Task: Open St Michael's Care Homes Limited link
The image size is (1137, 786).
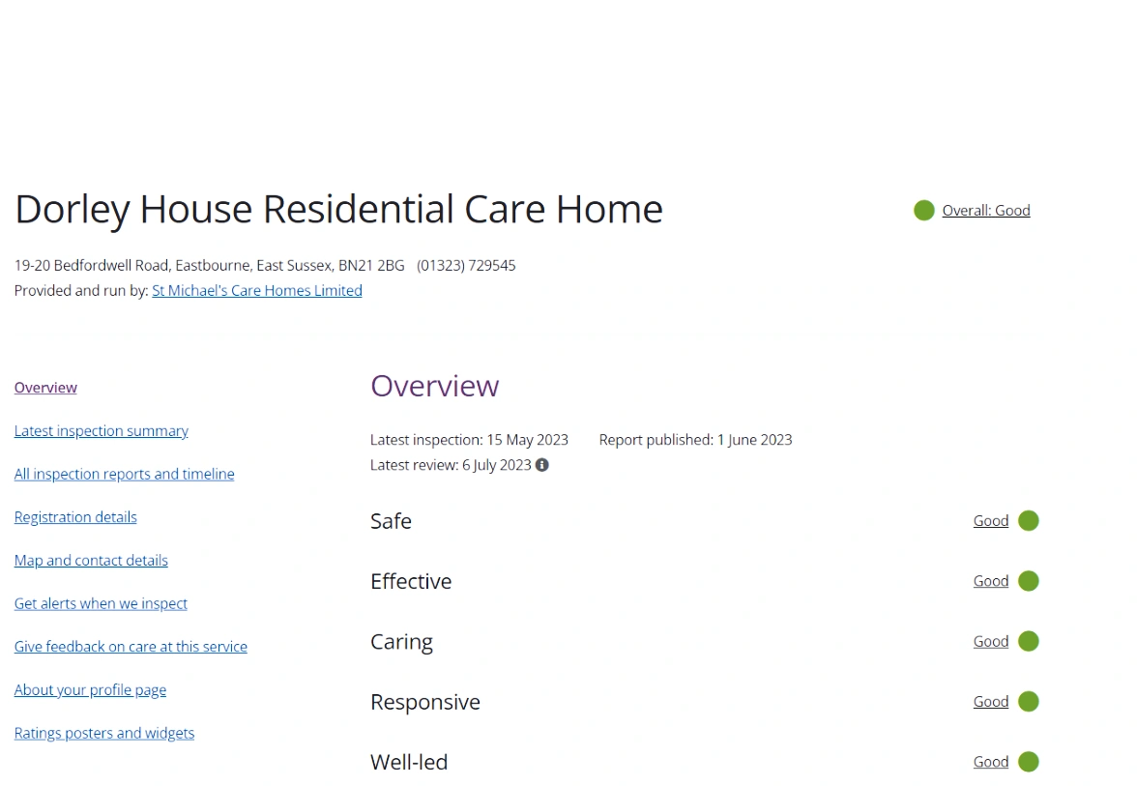Action: (x=257, y=291)
